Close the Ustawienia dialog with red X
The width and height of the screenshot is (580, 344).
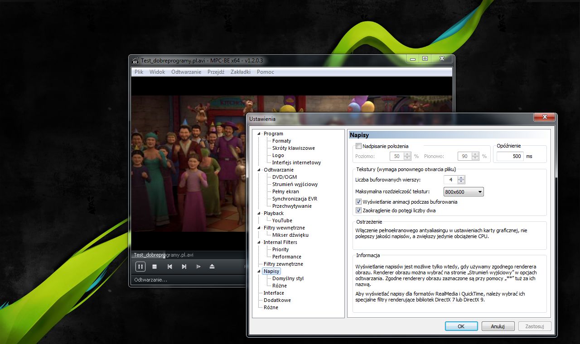tap(544, 117)
